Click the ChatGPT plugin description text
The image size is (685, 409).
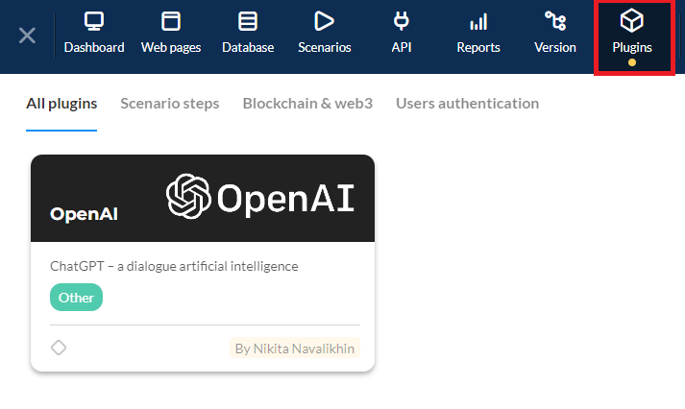[x=174, y=266]
